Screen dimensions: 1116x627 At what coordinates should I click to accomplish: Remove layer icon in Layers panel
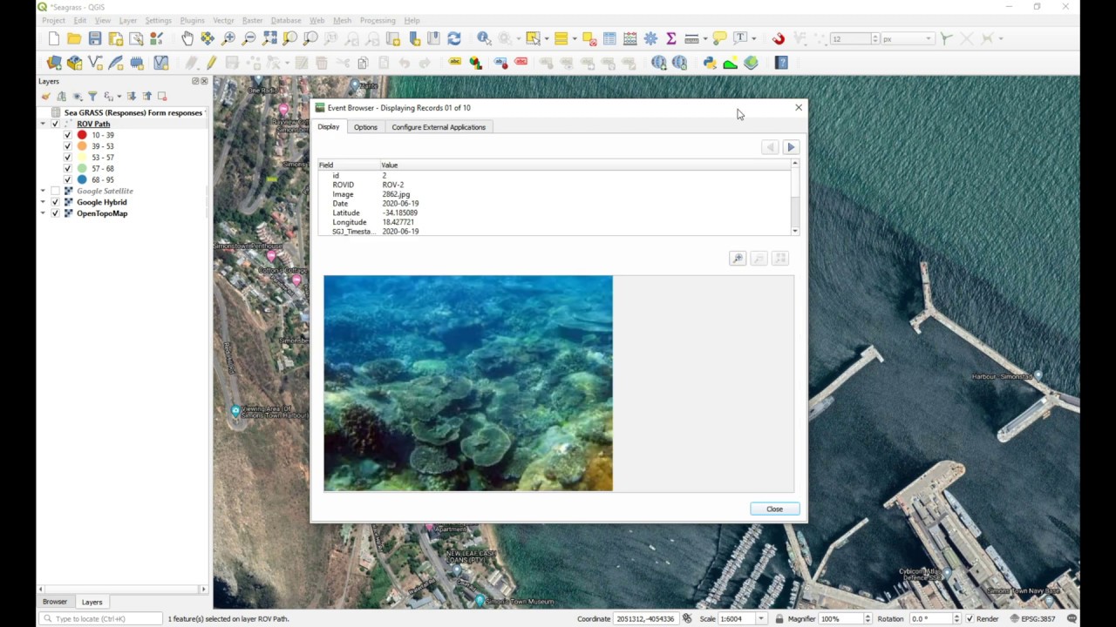click(x=162, y=96)
